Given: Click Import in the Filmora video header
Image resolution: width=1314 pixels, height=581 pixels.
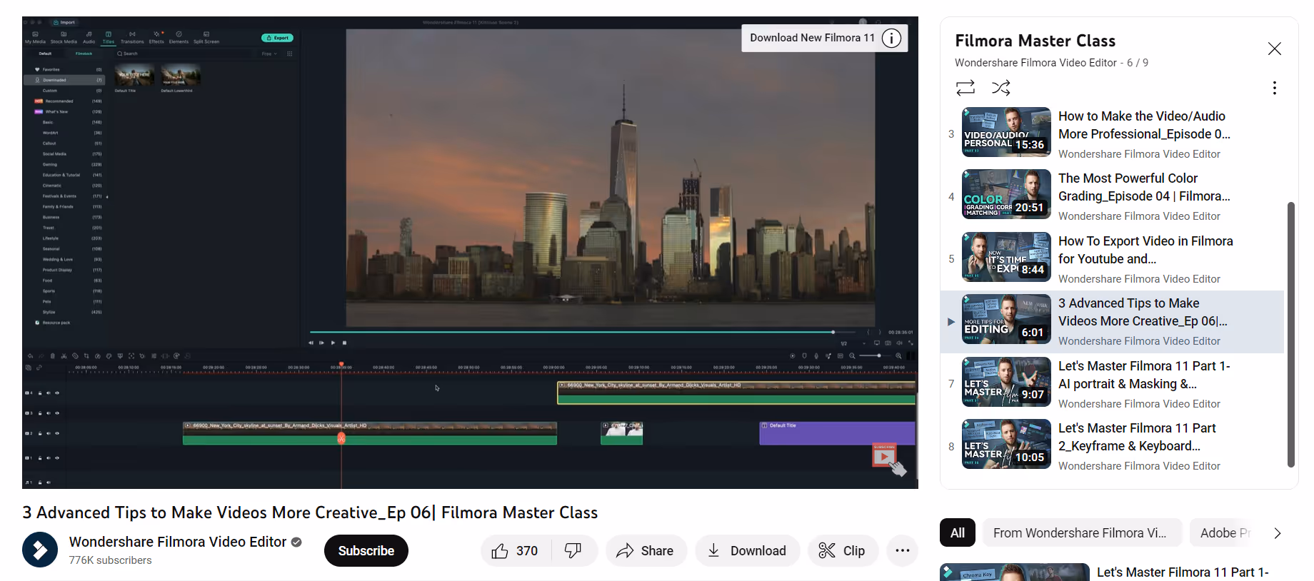Looking at the screenshot, I should (64, 22).
